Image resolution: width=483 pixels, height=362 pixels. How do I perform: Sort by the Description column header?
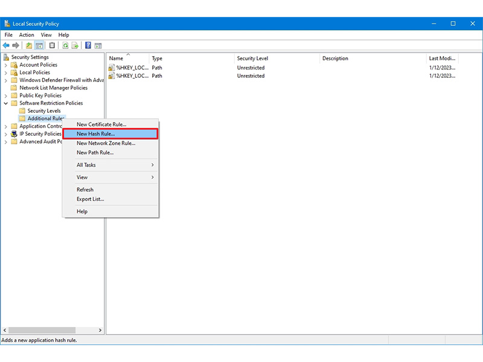(x=373, y=58)
